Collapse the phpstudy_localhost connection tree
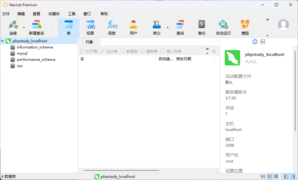Viewport: 298px width, 180px height. coord(2,41)
